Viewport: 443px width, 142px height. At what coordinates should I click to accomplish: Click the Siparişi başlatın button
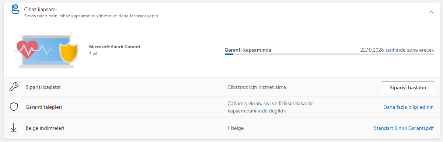point(408,87)
